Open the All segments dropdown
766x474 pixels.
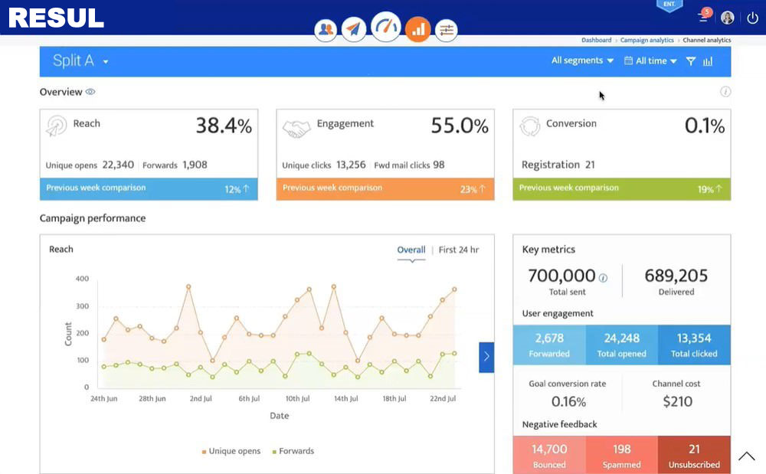[582, 60]
